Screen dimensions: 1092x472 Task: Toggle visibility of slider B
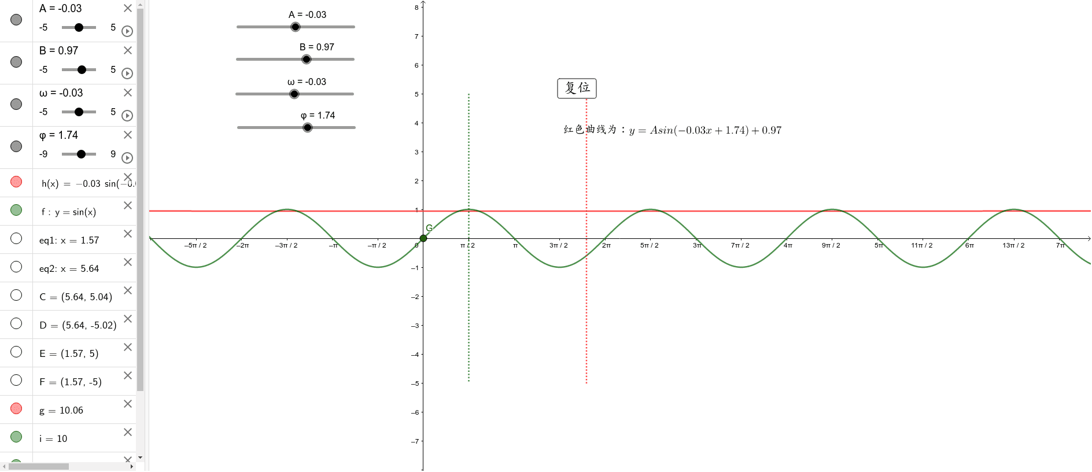(16, 62)
